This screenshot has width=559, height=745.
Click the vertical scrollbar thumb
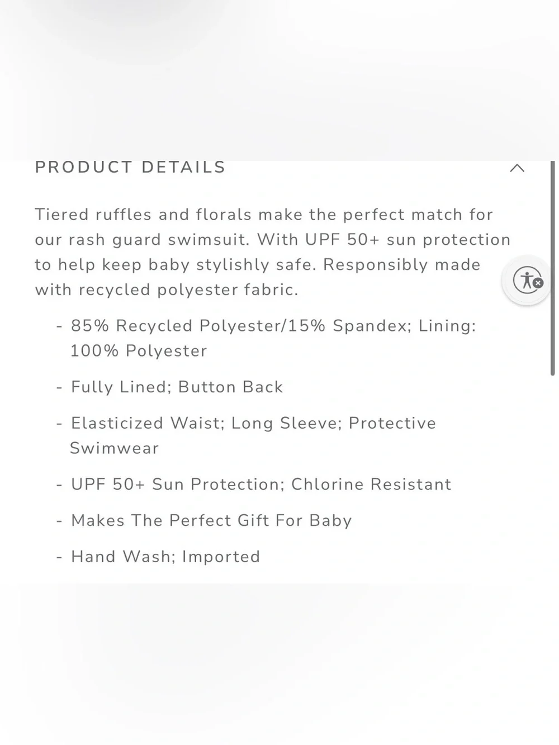click(x=552, y=268)
